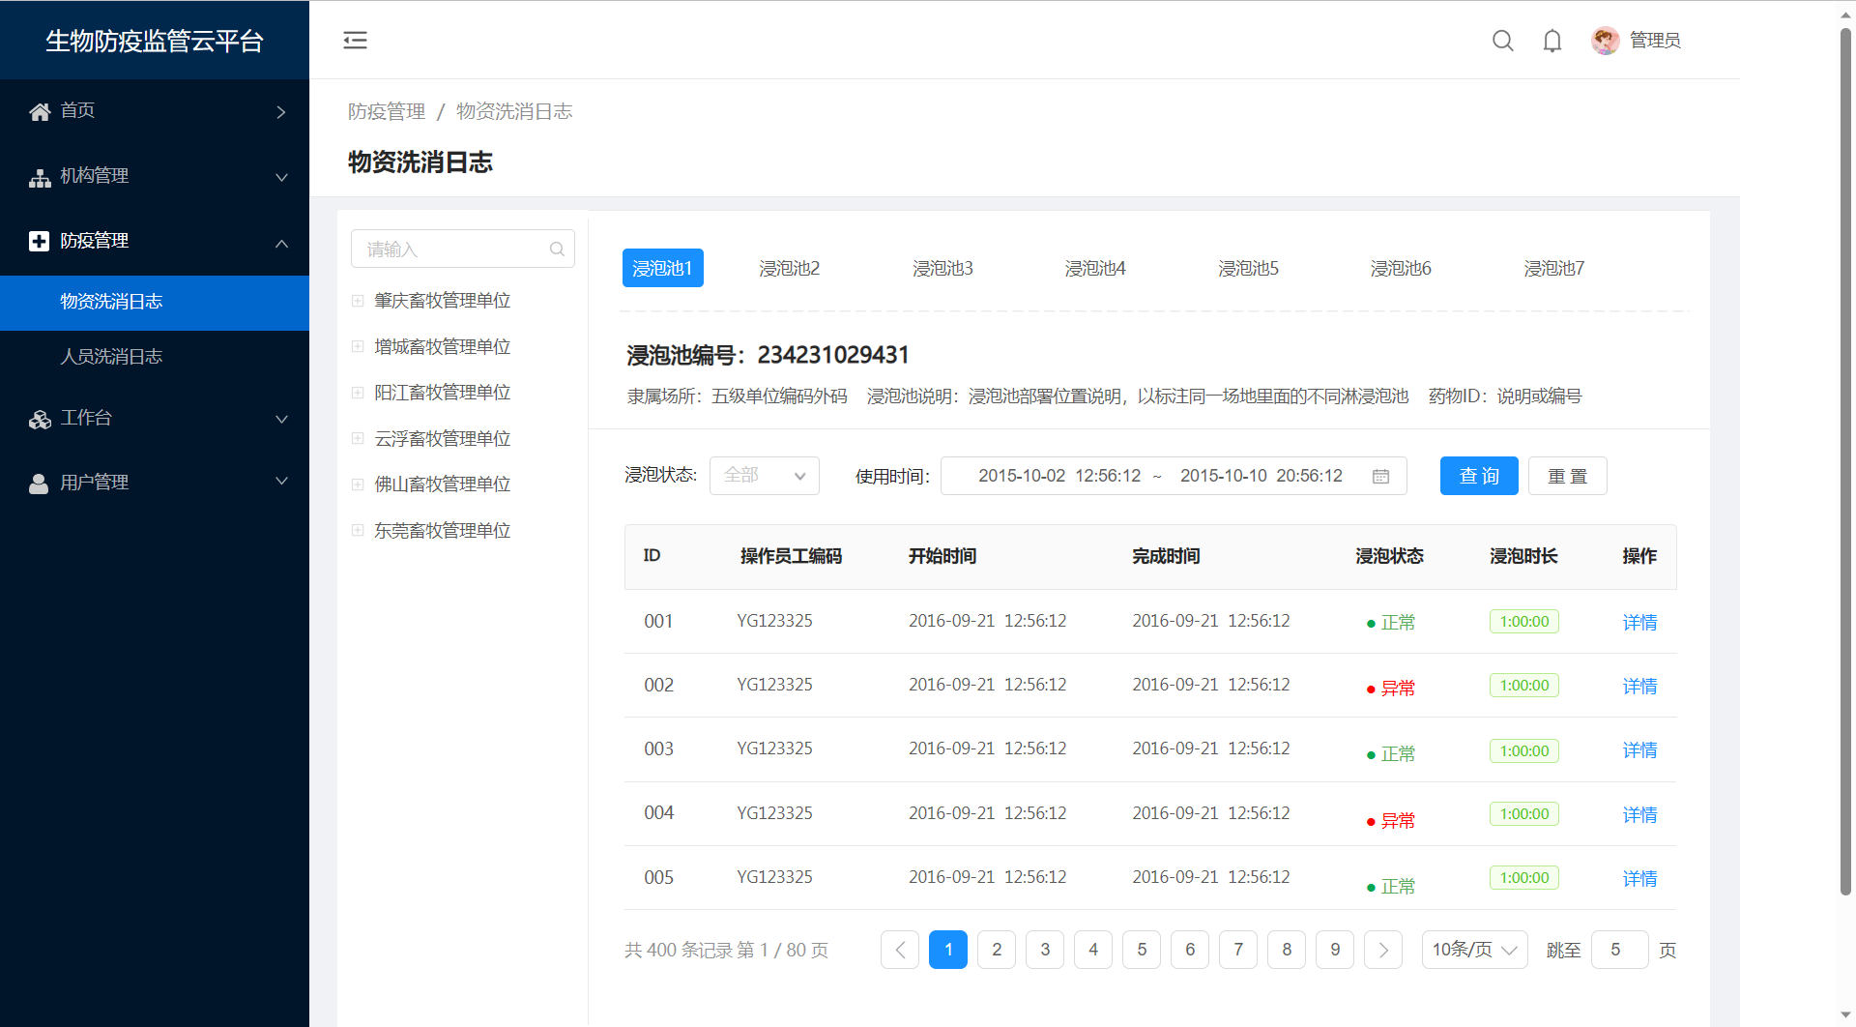
Task: Switch to the 浸泡池7 tab
Action: pos(1554,268)
